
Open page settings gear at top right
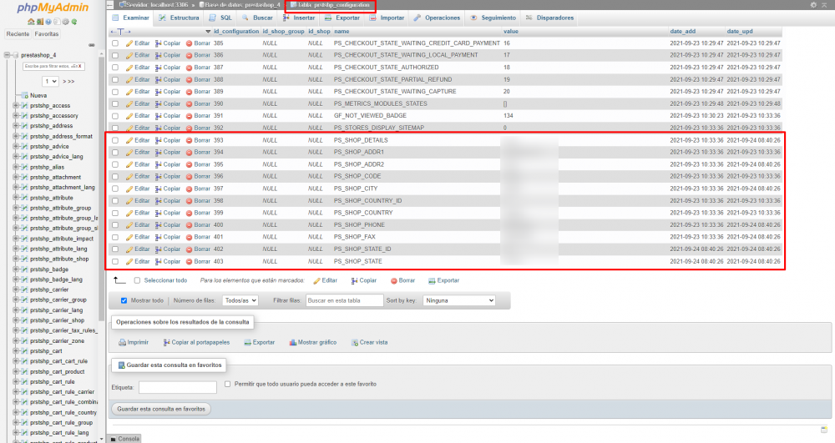point(813,5)
